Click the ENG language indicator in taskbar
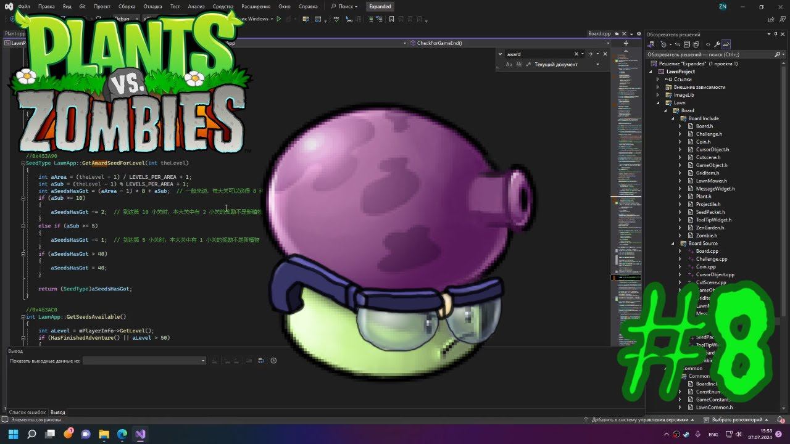The width and height of the screenshot is (790, 444). pos(713,434)
